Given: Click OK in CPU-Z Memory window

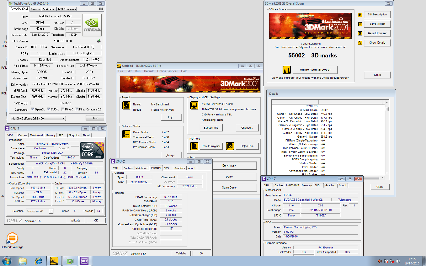Looking at the screenshot, I should click(x=202, y=253).
